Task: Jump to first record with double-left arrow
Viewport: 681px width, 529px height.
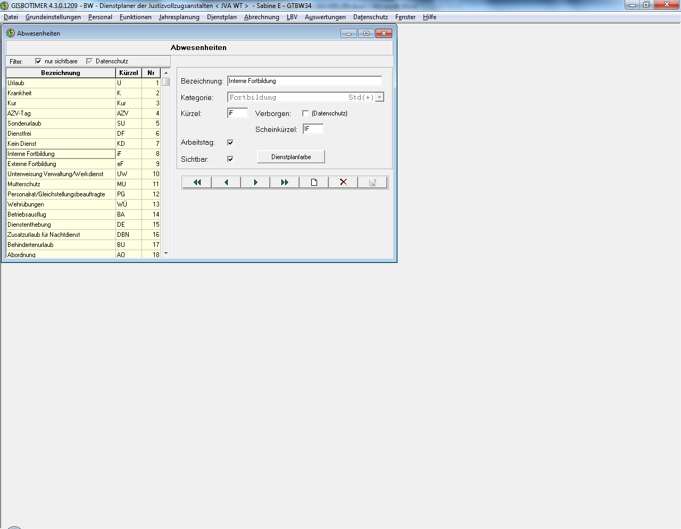Action: 197,183
